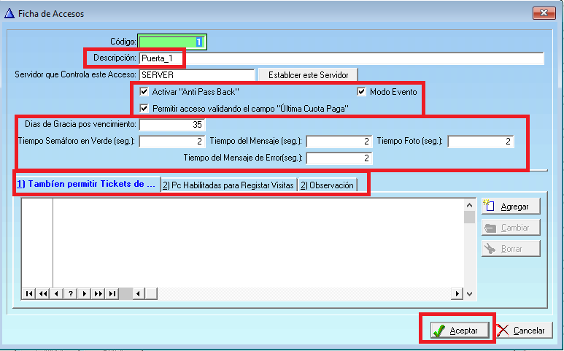
Task: Click the next page double-arrow navigator button
Action: pyautogui.click(x=98, y=293)
